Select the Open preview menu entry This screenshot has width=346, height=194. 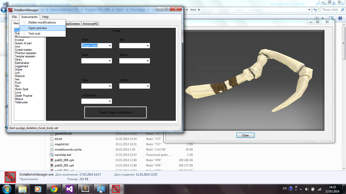[x=42, y=28]
